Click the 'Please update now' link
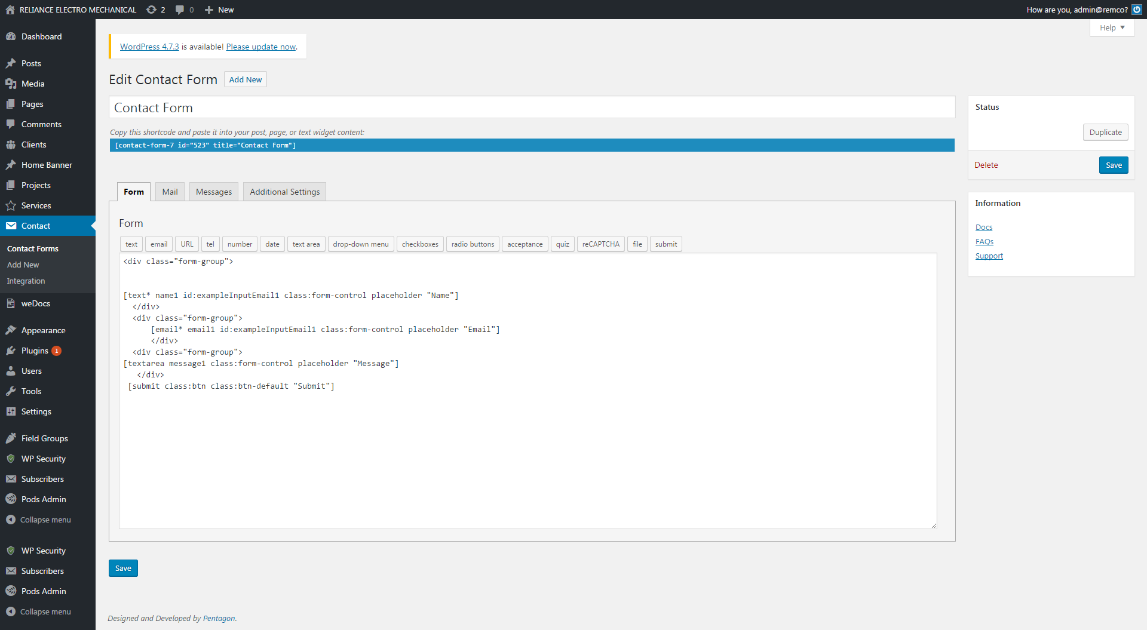This screenshot has height=630, width=1147. pos(261,47)
